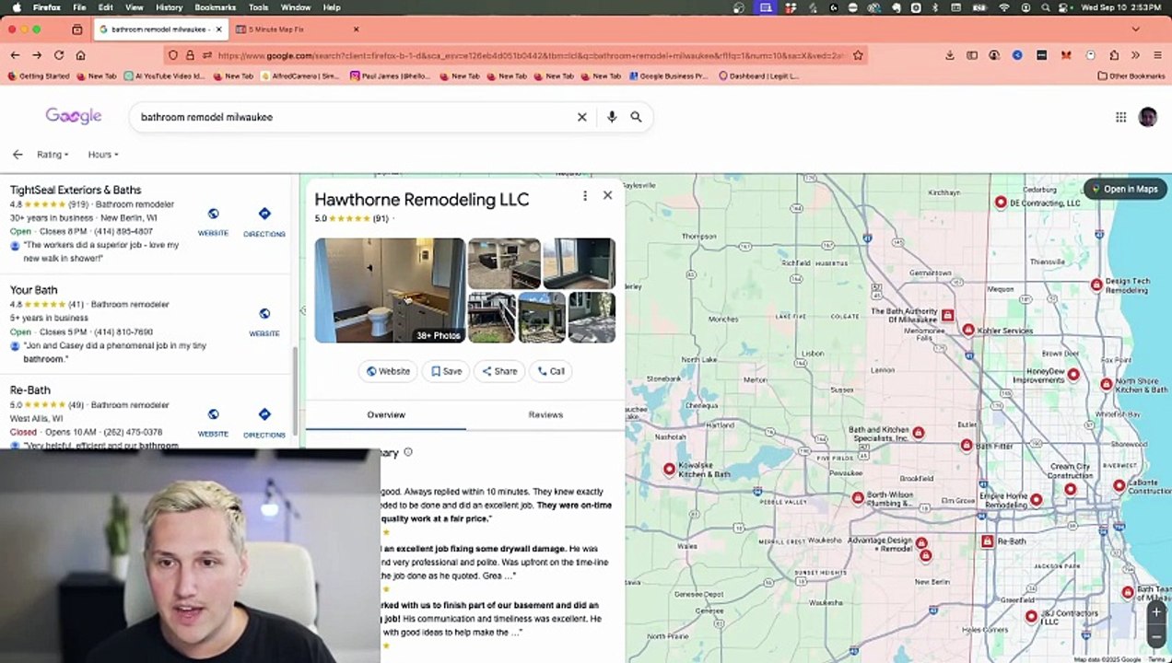
Task: Open the Rating filter dropdown
Action: (x=52, y=155)
